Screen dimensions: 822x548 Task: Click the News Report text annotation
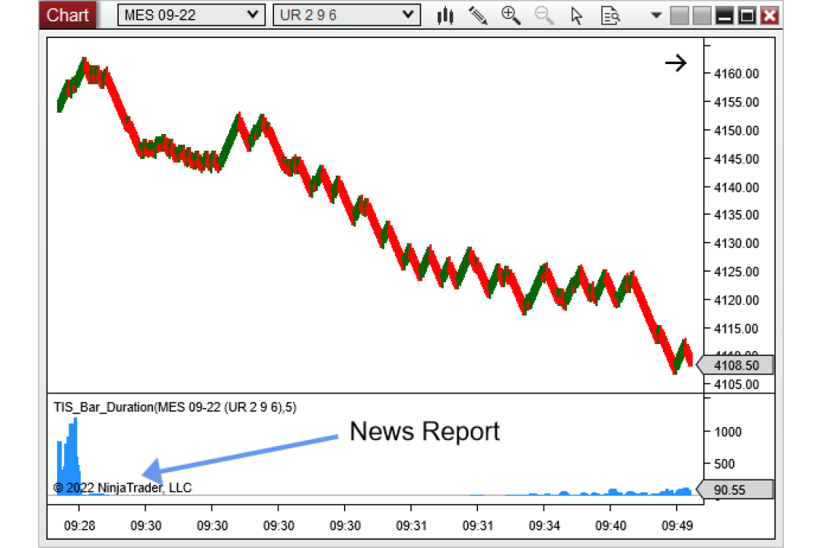pyautogui.click(x=425, y=432)
